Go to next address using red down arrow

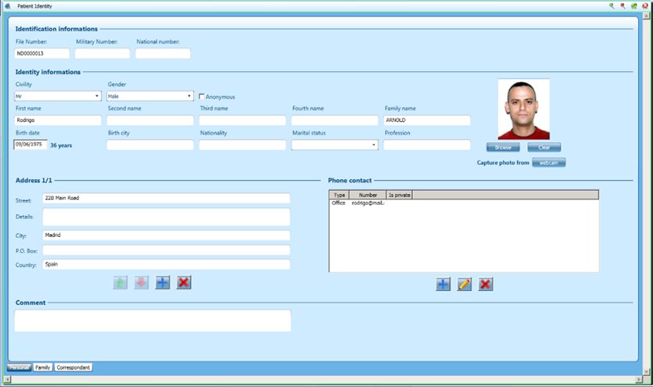click(142, 282)
